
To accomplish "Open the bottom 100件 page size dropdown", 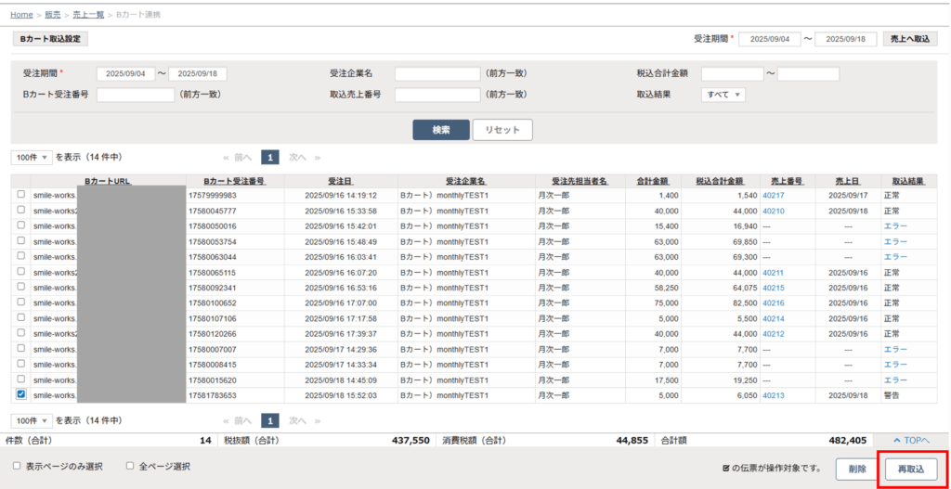I will [x=32, y=420].
